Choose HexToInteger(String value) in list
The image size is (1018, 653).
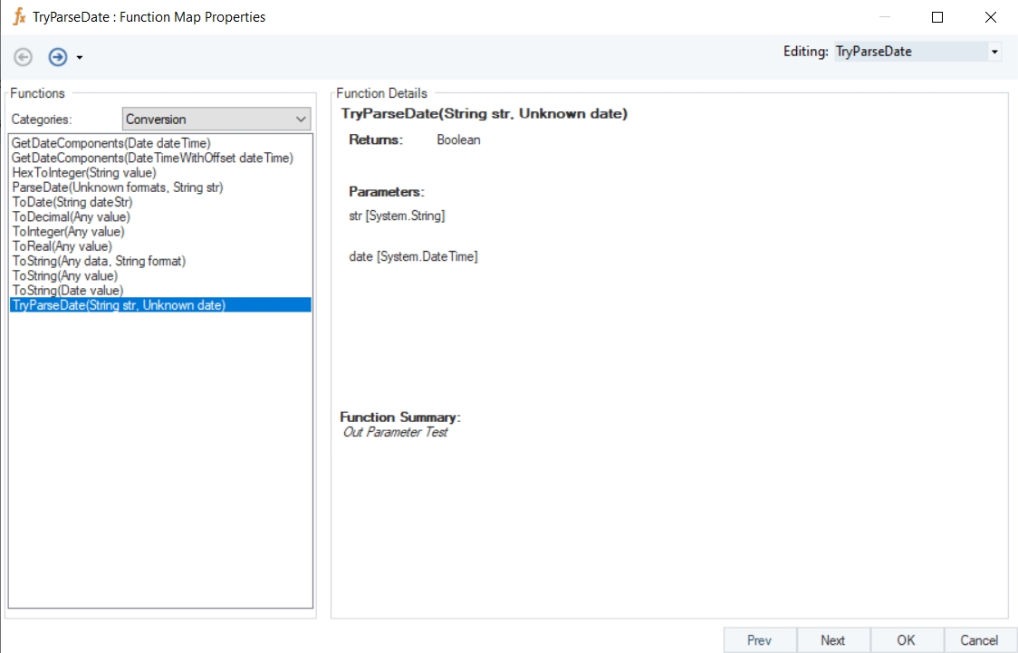[x=84, y=172]
